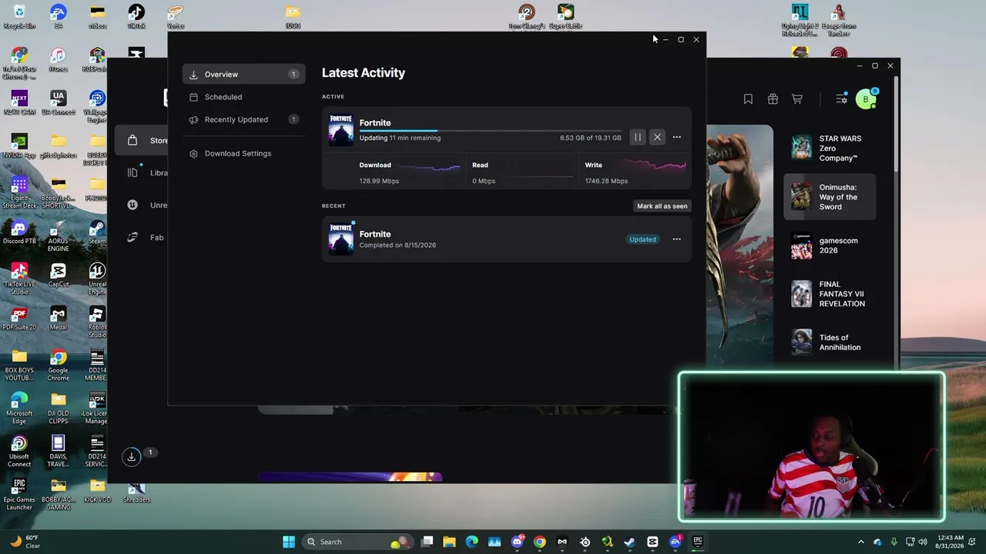The image size is (986, 554).
Task: Select the UA Connect desktop icon
Action: [58, 103]
